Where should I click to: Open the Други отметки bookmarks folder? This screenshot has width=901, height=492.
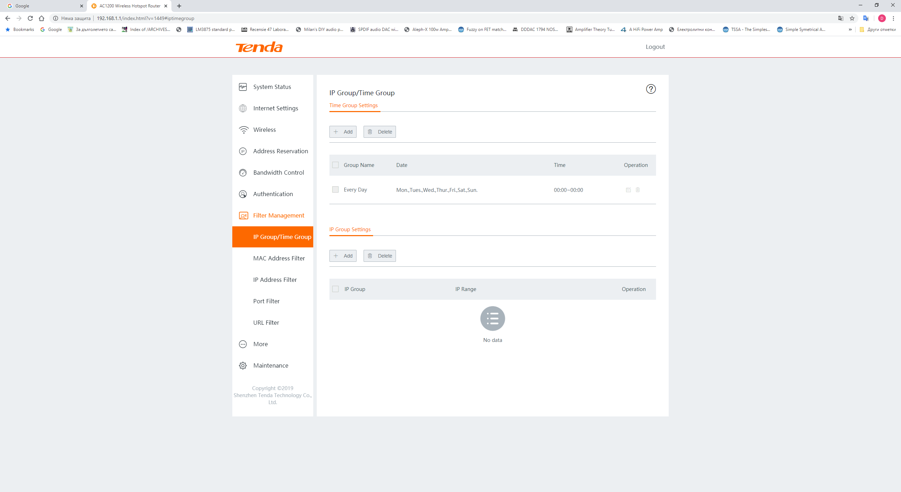(878, 30)
